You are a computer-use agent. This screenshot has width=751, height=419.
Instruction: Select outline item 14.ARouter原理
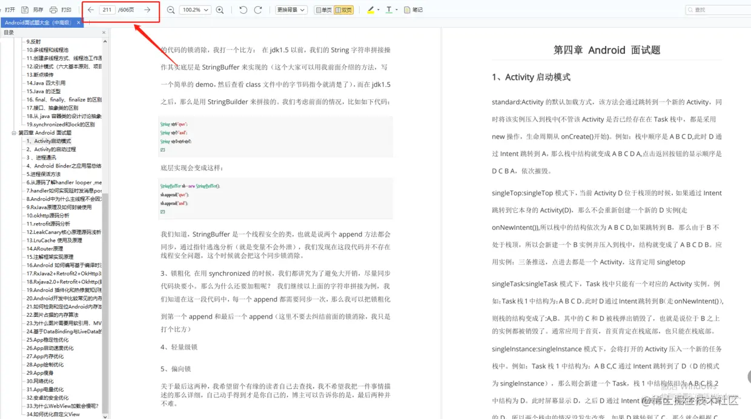(45, 248)
